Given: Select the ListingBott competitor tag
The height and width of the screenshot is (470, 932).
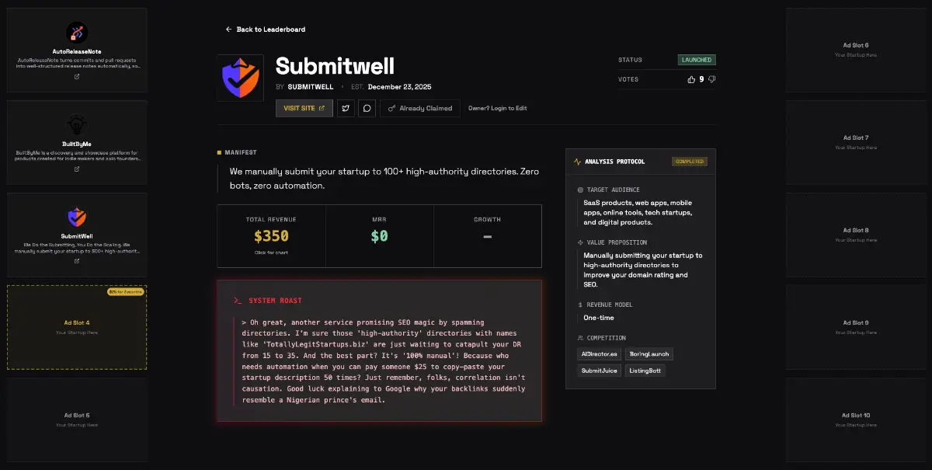Looking at the screenshot, I should [x=645, y=371].
